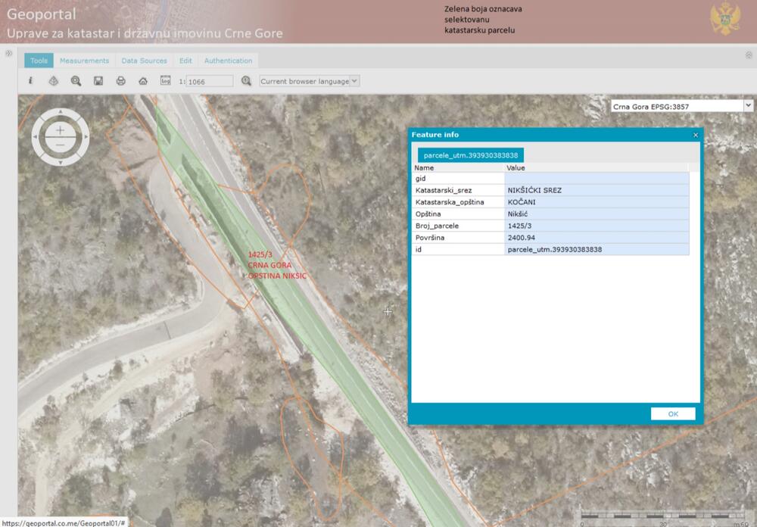Image resolution: width=757 pixels, height=527 pixels.
Task: Activate the zoom magnifier tool
Action: (76, 81)
